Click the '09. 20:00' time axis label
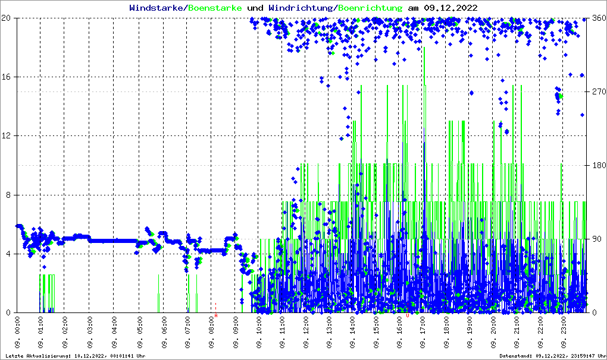This screenshot has width=607, height=360. [493, 333]
